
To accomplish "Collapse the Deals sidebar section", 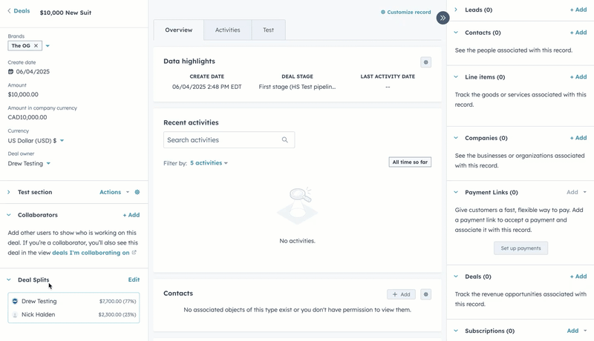I will tap(456, 277).
